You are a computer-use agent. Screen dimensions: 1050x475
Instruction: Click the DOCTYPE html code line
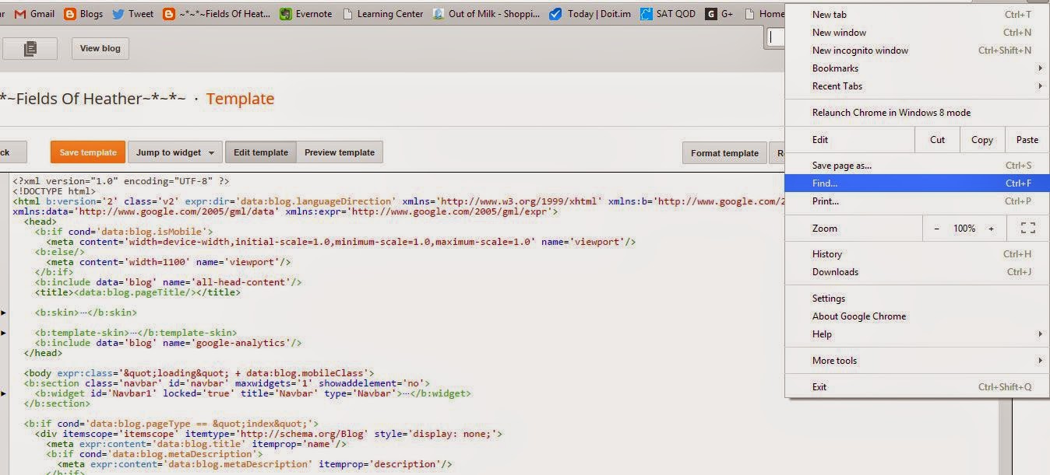click(x=54, y=191)
